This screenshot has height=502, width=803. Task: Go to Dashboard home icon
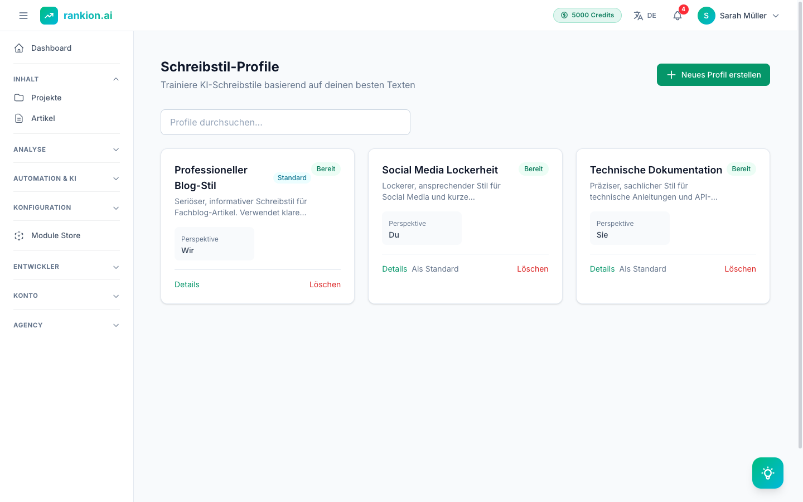click(x=19, y=48)
